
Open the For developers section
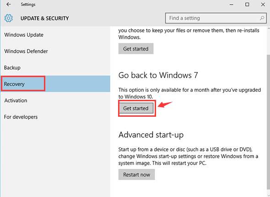21,117
